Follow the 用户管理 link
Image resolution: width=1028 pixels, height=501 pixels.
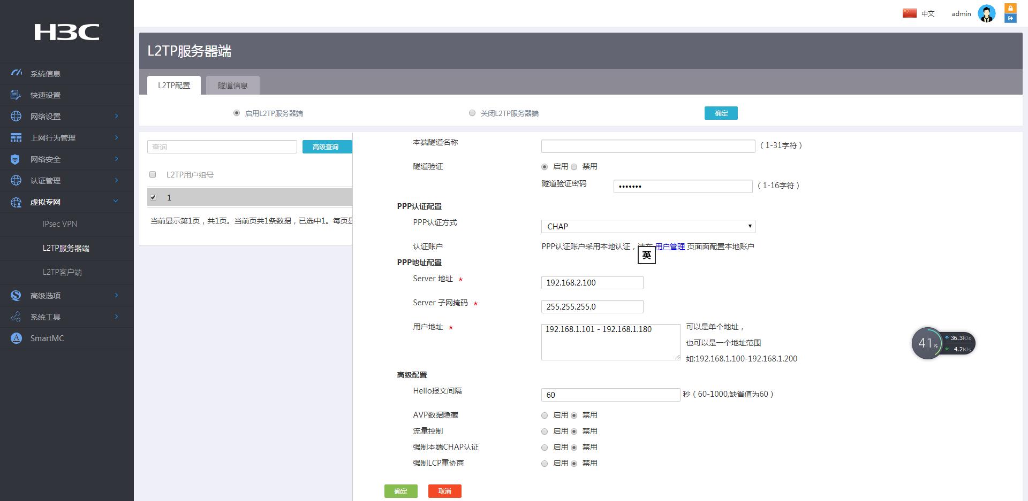click(x=670, y=246)
